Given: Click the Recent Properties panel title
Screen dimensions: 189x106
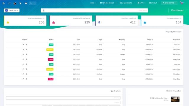Looking at the screenshot, I should pos(174,91).
